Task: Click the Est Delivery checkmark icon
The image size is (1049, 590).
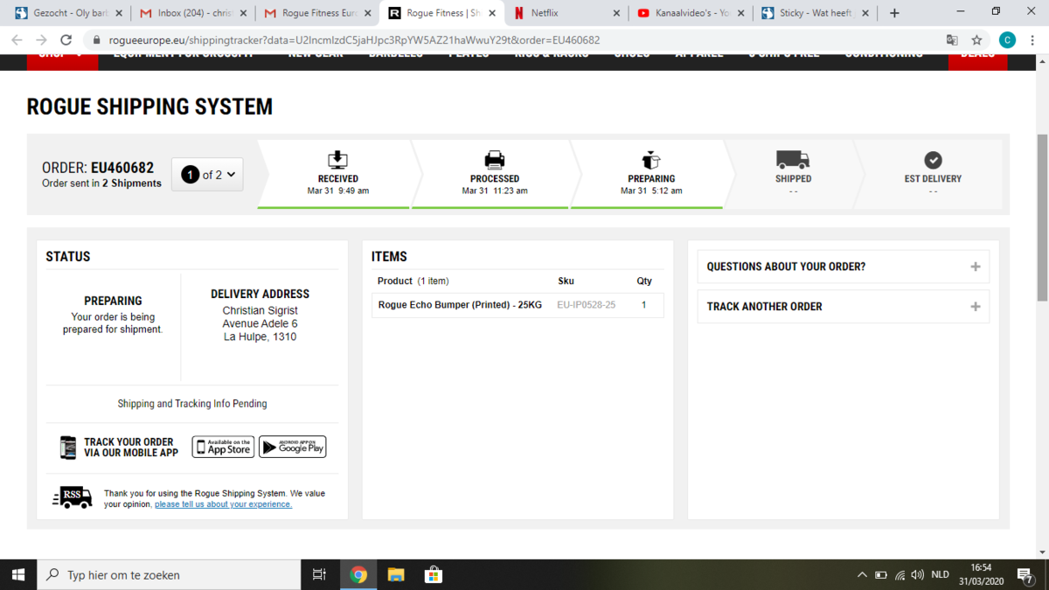Action: [x=933, y=160]
